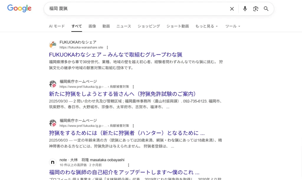Open the three-dot menu for note 大林 result

coord(128,165)
